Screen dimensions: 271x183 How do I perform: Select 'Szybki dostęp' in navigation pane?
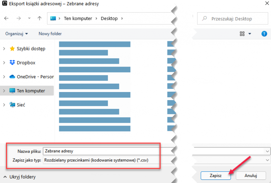click(x=31, y=49)
